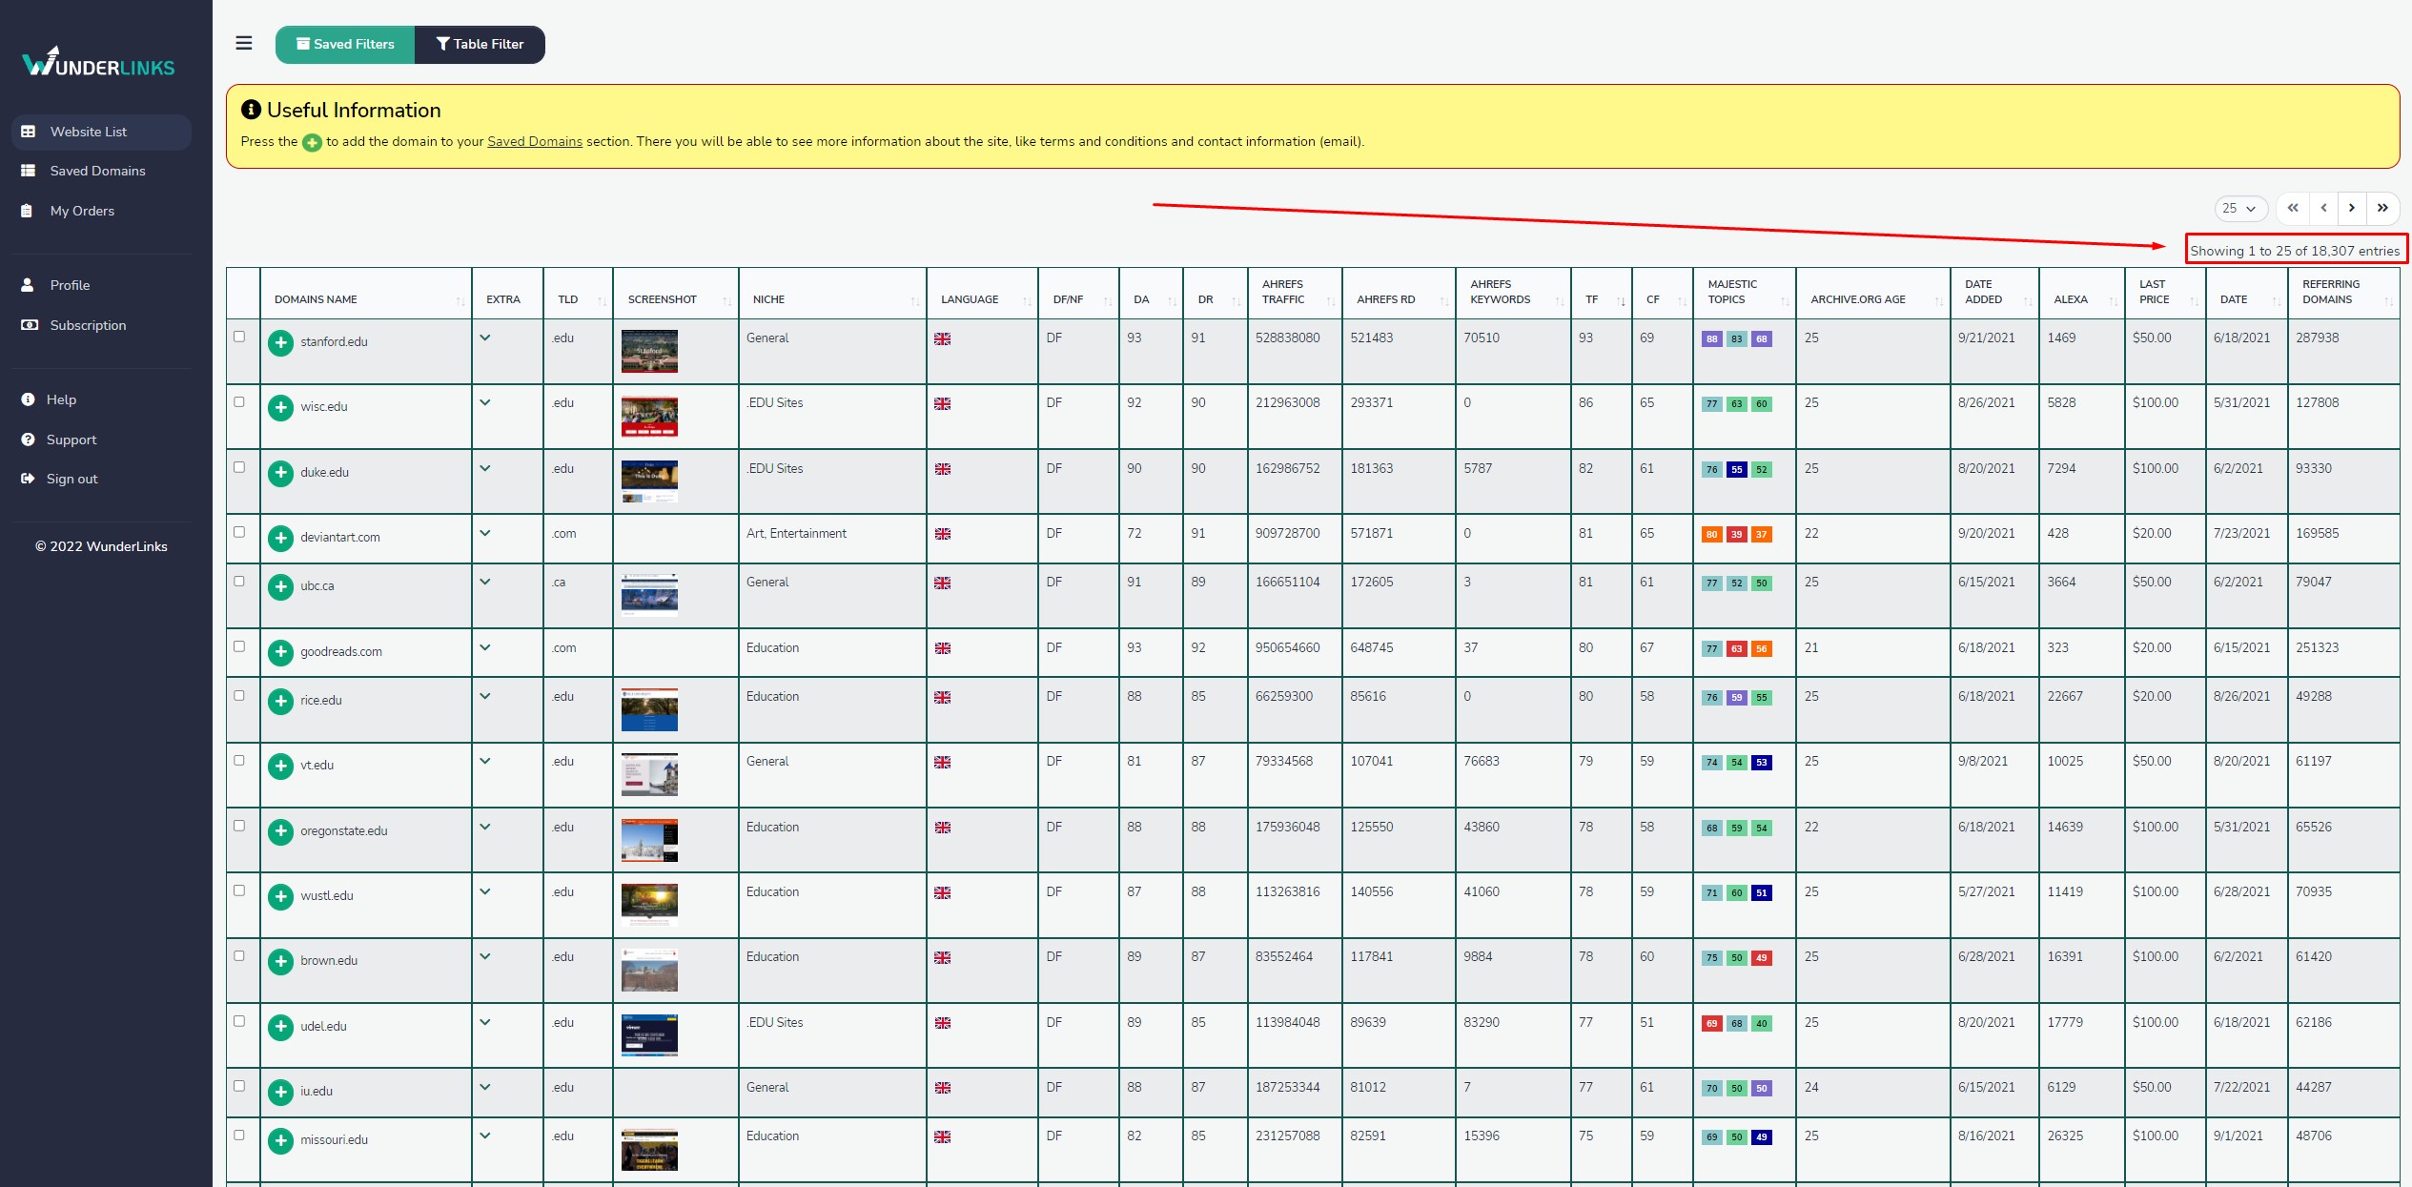The height and width of the screenshot is (1187, 2412).
Task: Go to the previous page of results
Action: [x=2323, y=208]
